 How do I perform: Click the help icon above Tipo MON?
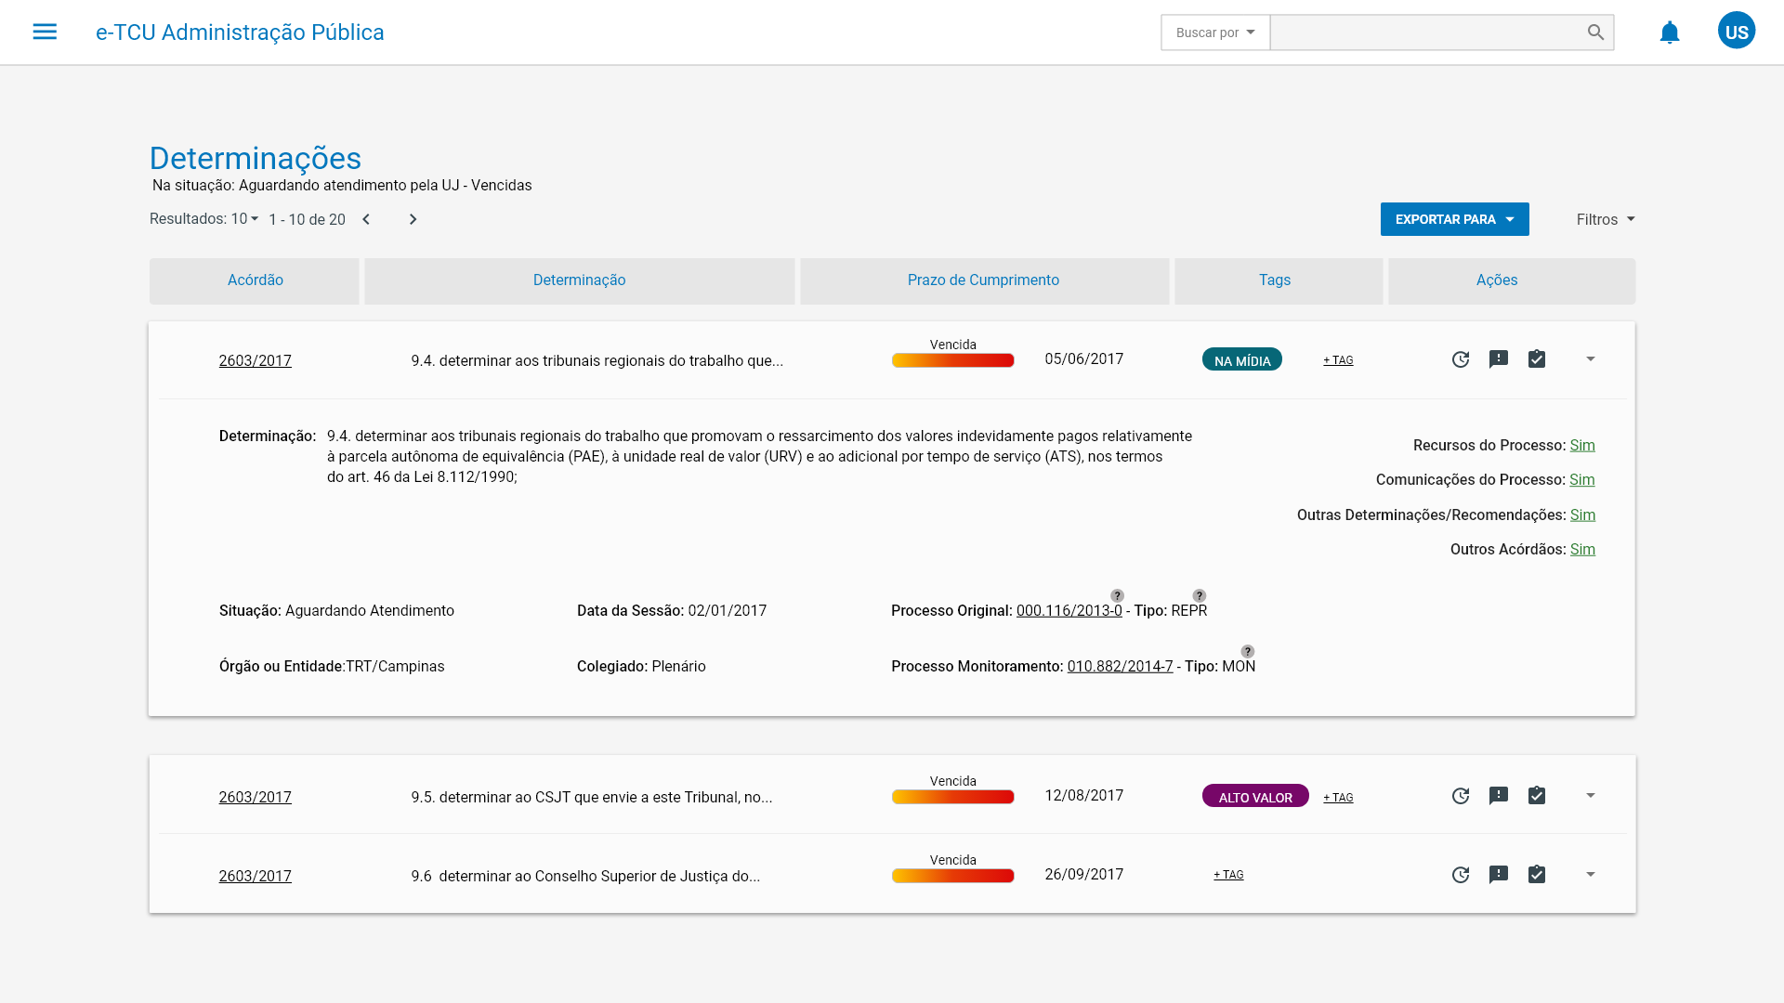tap(1248, 652)
